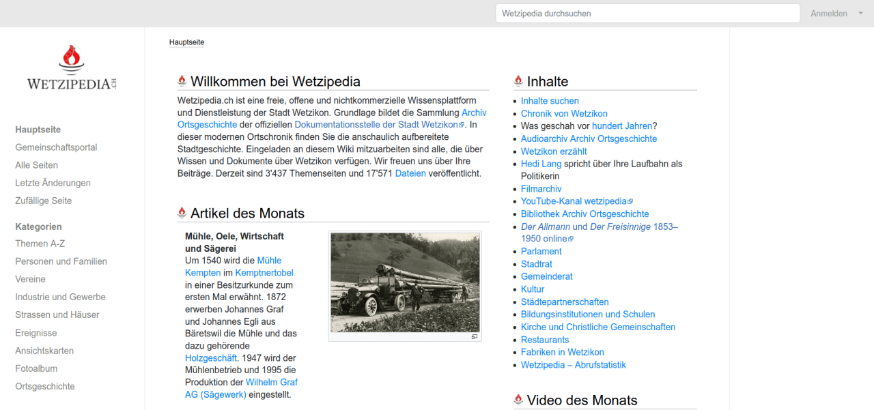The height and width of the screenshot is (410, 874).
Task: Open Themen A-Z category
Action: pyautogui.click(x=40, y=244)
